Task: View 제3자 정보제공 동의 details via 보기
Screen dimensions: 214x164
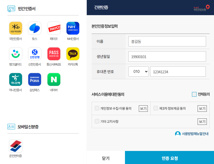Action: 202,108
